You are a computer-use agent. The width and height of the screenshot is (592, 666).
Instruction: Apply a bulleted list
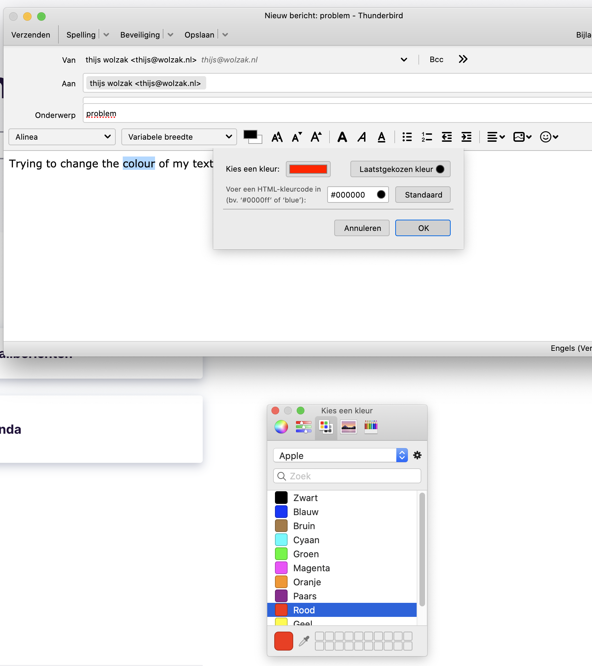(x=407, y=137)
